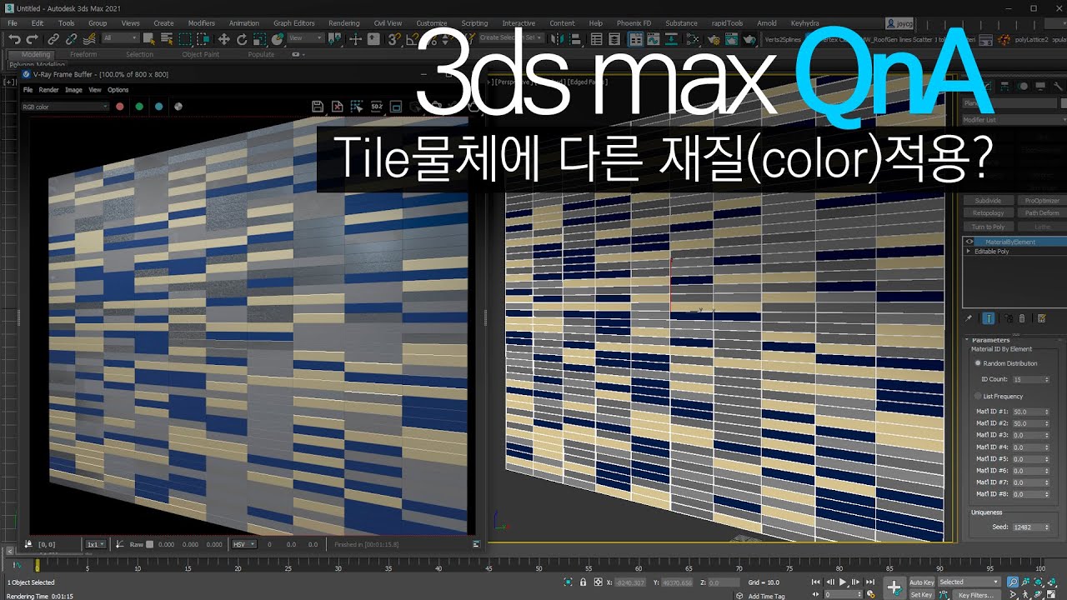The image size is (1067, 600).
Task: Click the region render icon in V-Ray Frame Buffer
Action: pos(357,106)
